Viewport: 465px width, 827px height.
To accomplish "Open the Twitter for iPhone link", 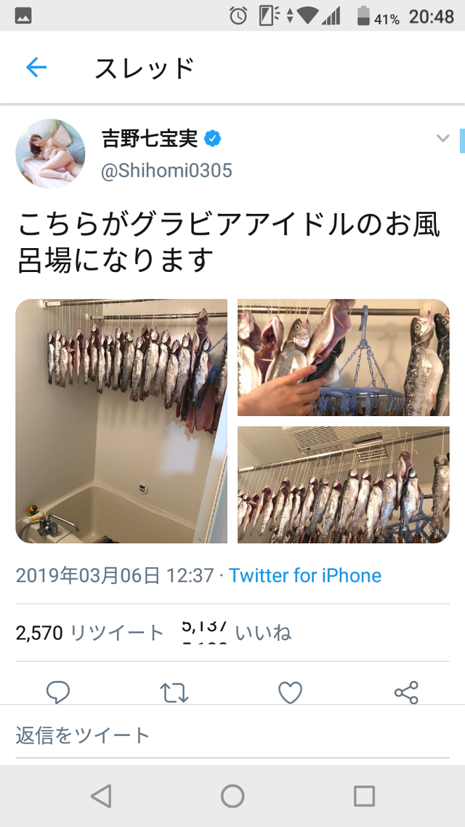I will 305,575.
